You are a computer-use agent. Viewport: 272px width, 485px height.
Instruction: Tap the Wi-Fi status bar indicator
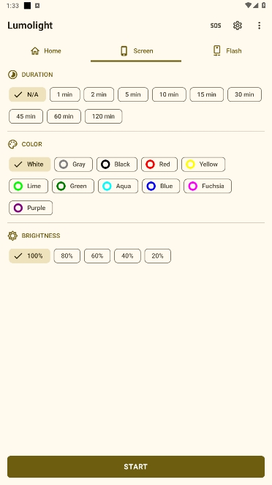coord(248,5)
